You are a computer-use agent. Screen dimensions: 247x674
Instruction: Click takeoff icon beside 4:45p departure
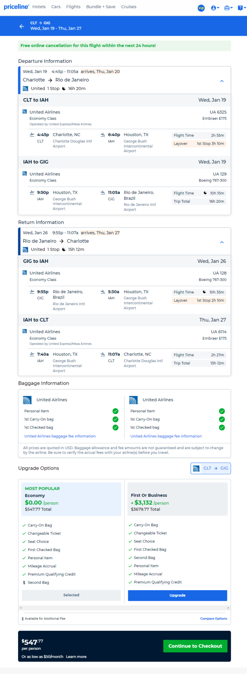point(32,135)
